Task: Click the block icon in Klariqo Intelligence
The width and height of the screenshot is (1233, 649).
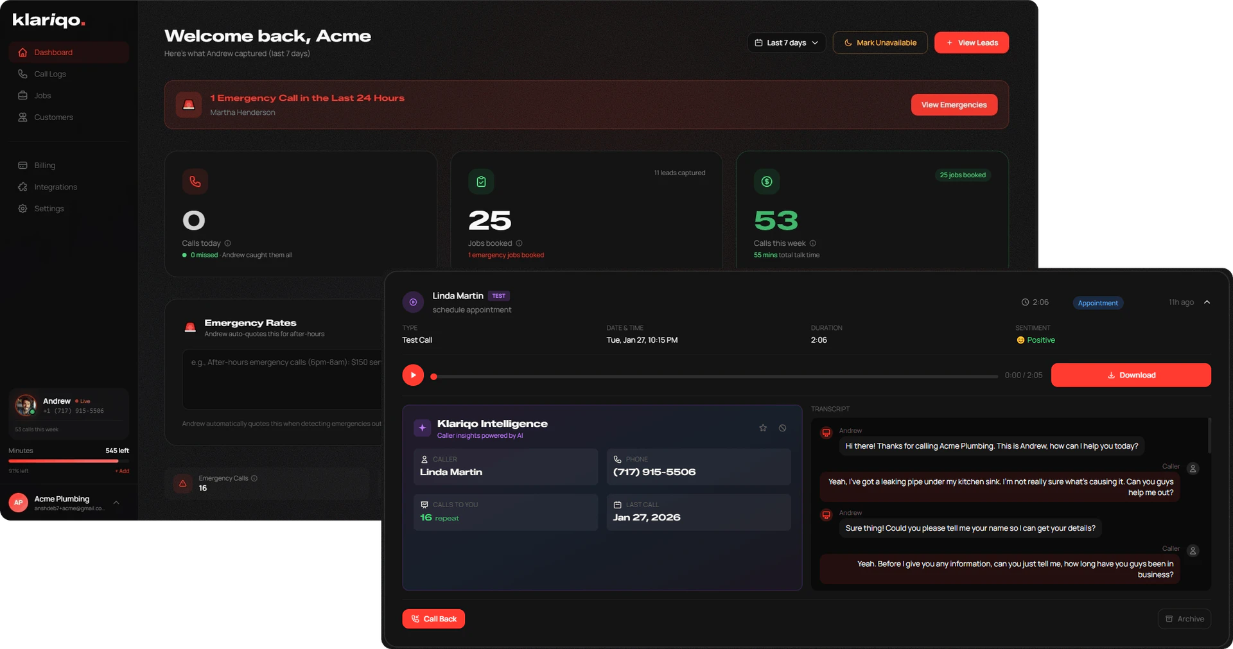Action: [782, 428]
